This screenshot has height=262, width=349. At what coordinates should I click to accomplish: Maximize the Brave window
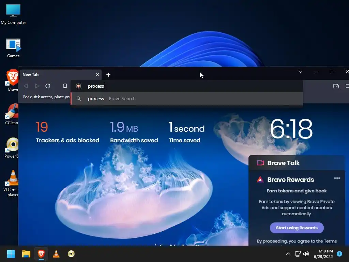331,72
